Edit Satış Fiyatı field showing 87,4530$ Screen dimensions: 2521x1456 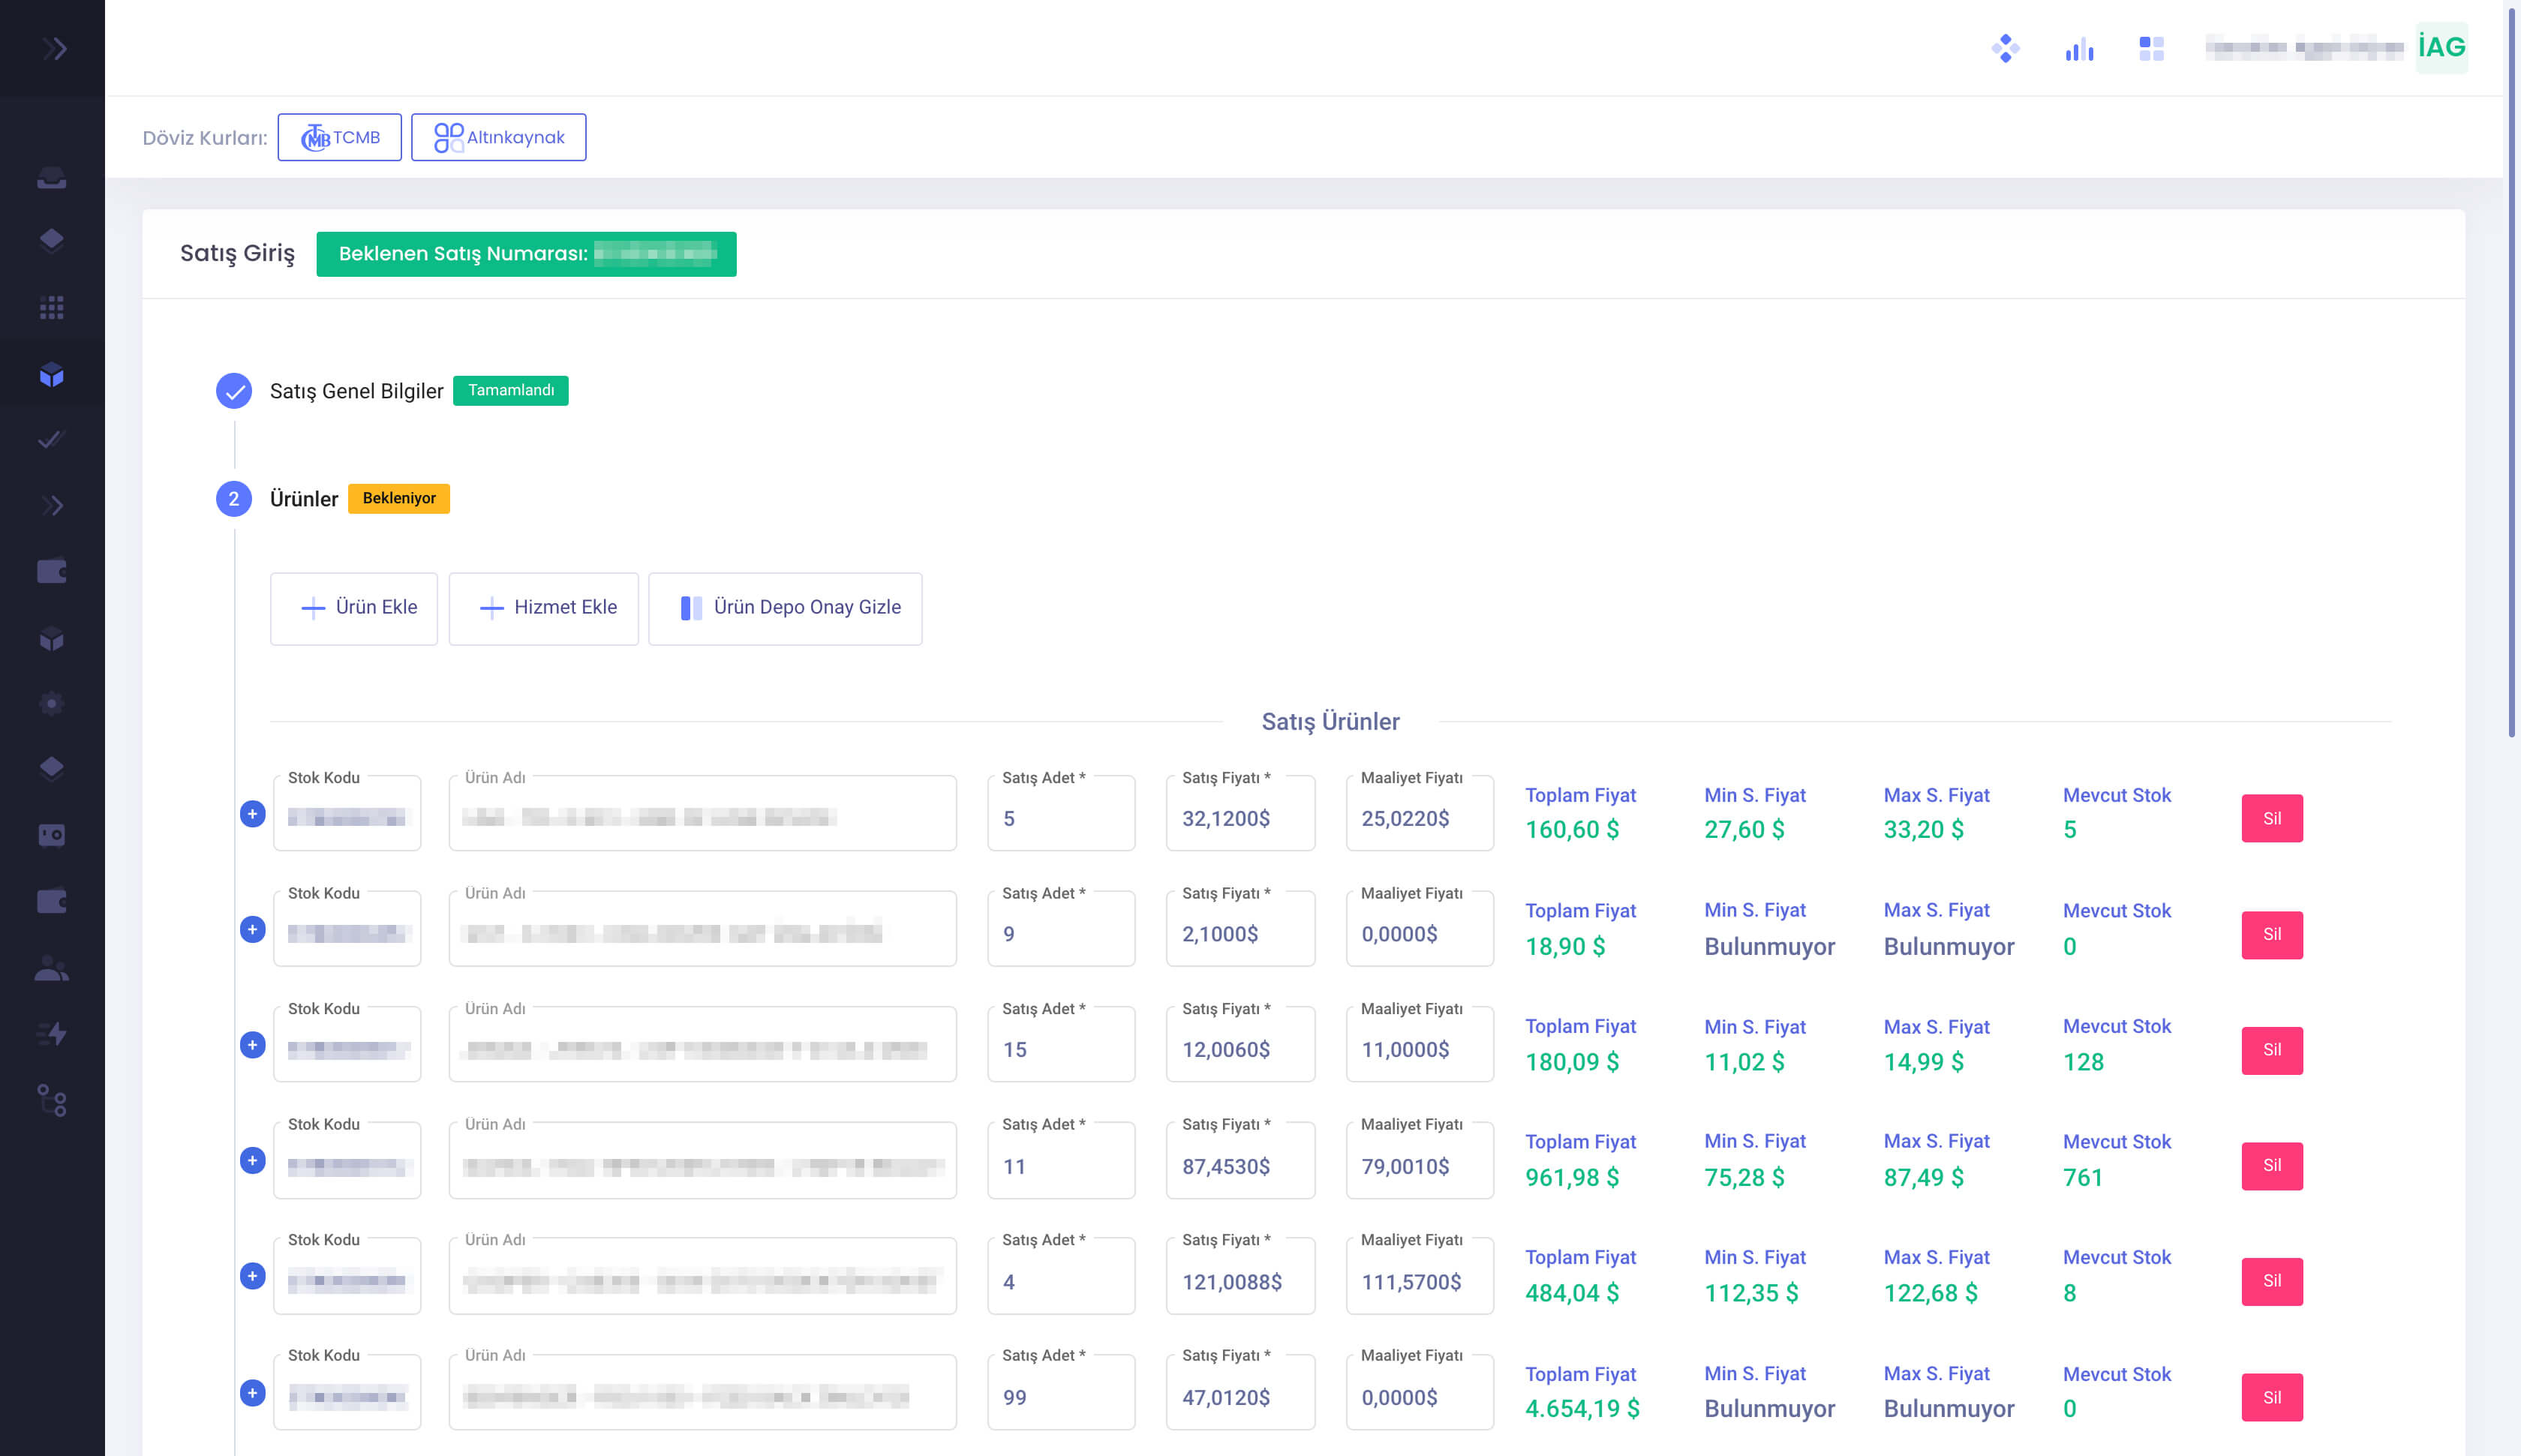click(1240, 1160)
